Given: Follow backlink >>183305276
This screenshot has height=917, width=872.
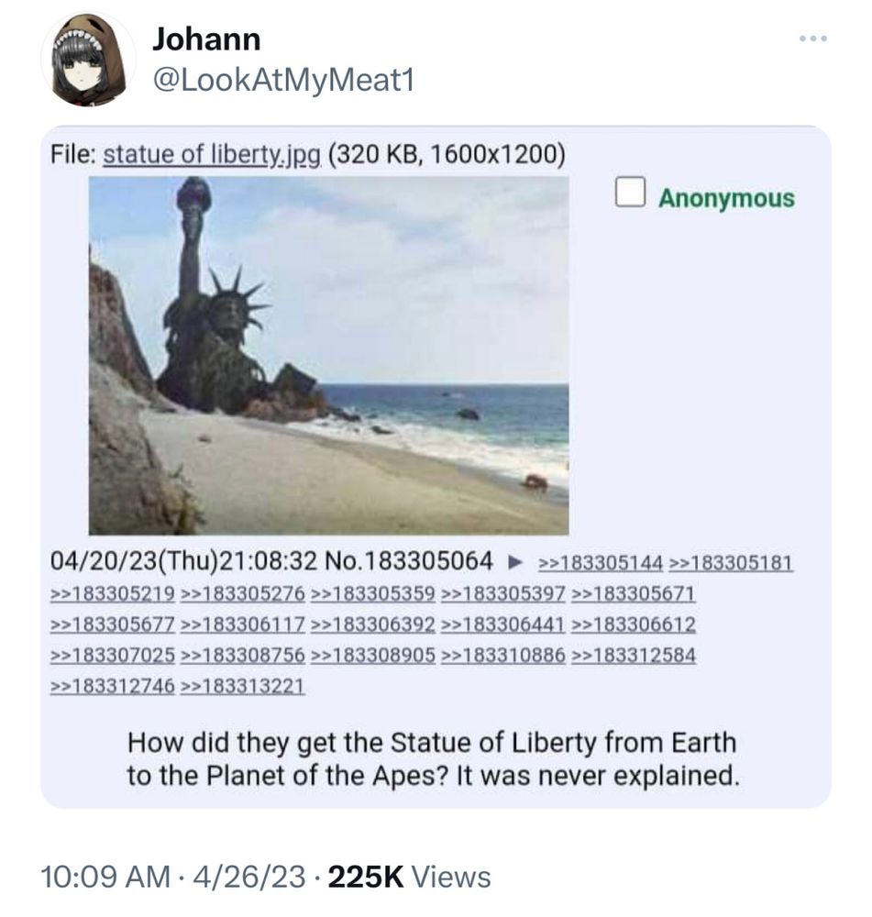Looking at the screenshot, I should 243,593.
